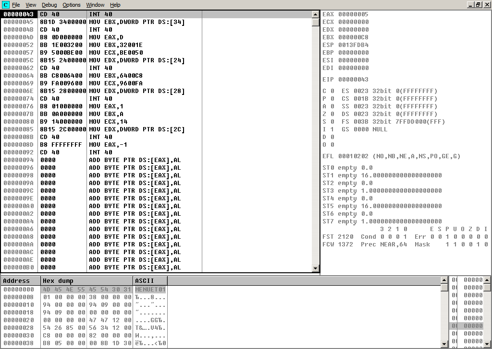Select the EAX register value 00000005
Screen dimensions: 492x349
[353, 14]
